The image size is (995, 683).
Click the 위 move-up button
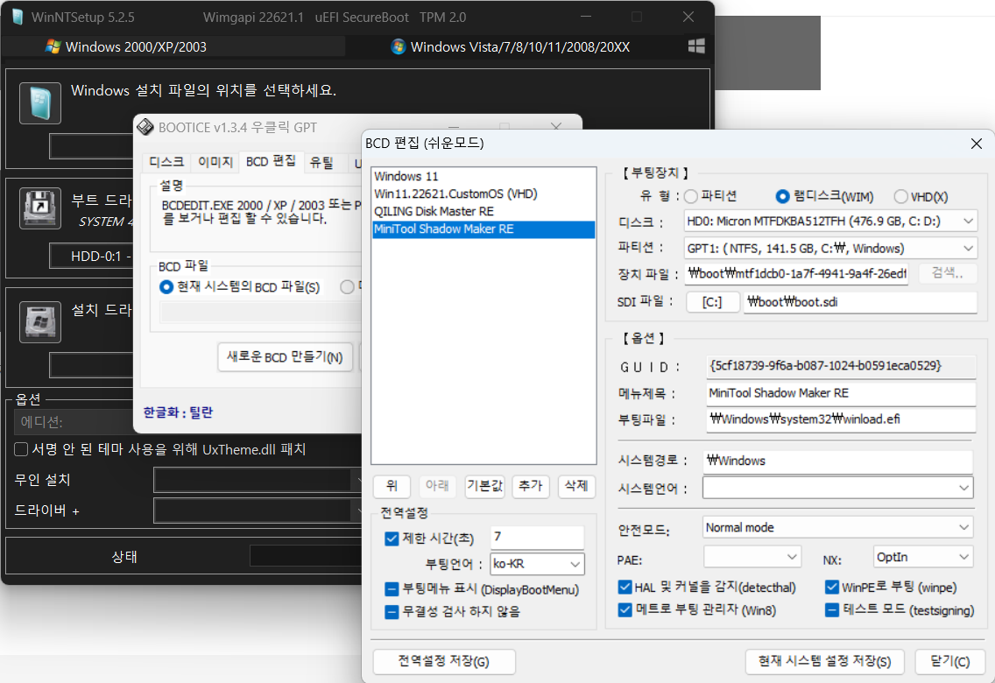click(392, 486)
